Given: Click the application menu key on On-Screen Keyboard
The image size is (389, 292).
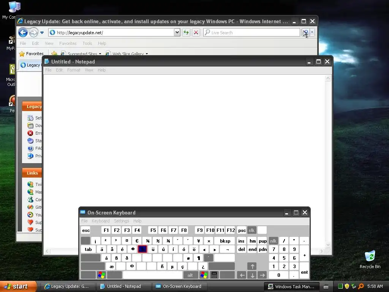Looking at the screenshot, I should [214, 275].
